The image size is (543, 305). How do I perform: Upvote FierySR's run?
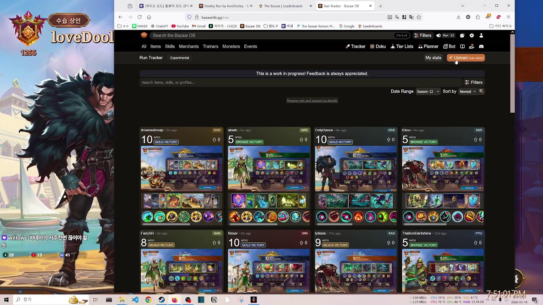(x=216, y=243)
